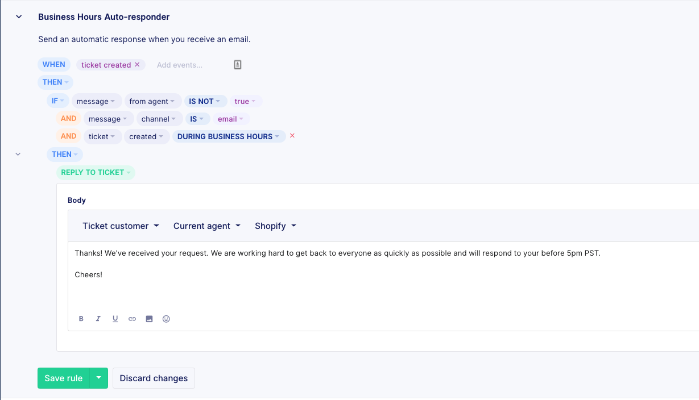
Task: Open the channel field dropdown
Action: [x=159, y=119]
